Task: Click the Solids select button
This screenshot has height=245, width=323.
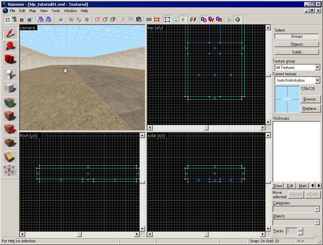Action: 297,52
